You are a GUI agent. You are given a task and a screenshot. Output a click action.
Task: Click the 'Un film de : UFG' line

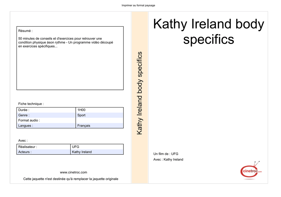tap(166, 154)
